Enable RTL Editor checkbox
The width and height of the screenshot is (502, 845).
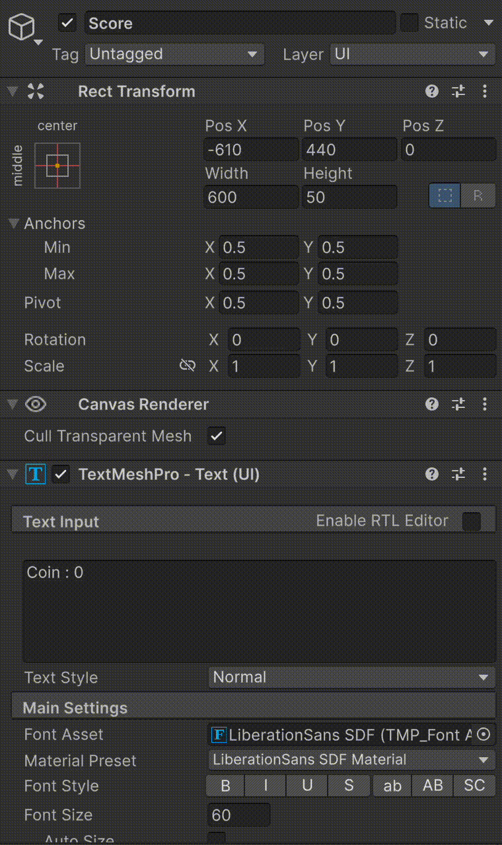(472, 522)
